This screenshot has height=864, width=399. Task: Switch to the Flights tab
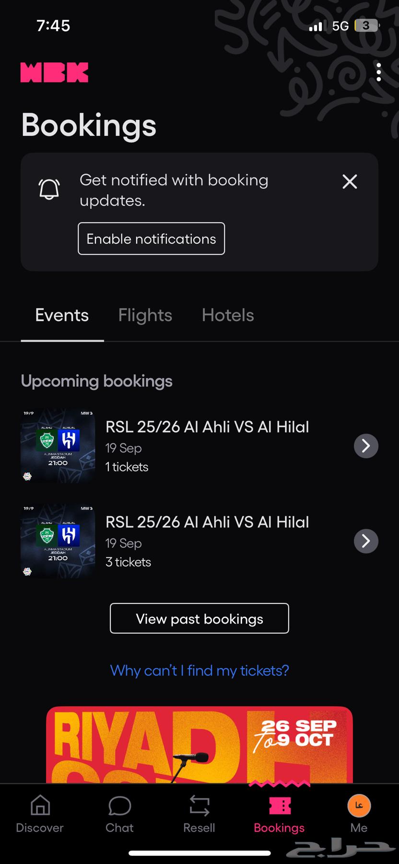[x=145, y=315]
